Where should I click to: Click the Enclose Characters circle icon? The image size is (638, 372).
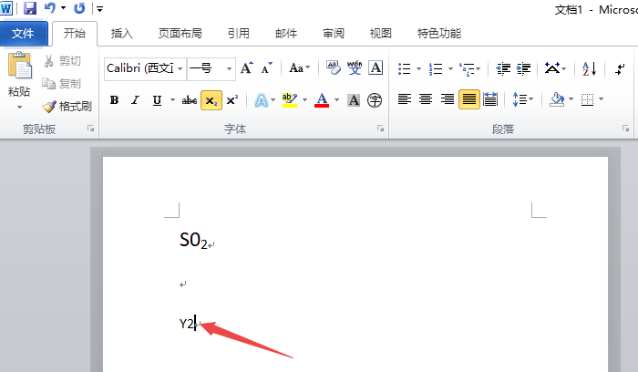point(375,100)
